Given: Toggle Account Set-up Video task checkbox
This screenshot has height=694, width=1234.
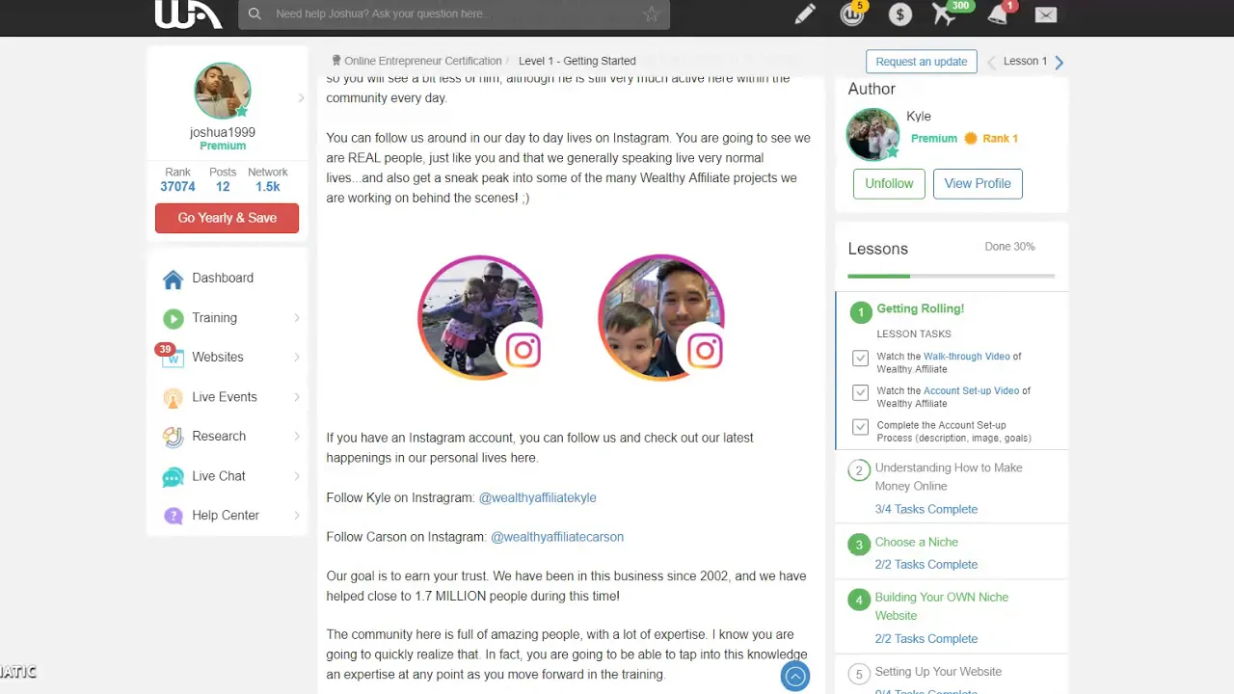Looking at the screenshot, I should click(x=860, y=392).
